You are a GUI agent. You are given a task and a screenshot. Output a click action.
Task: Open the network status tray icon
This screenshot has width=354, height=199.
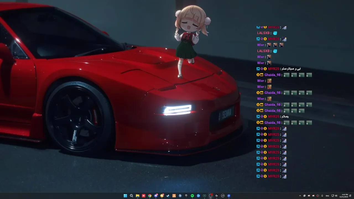tap(332, 196)
